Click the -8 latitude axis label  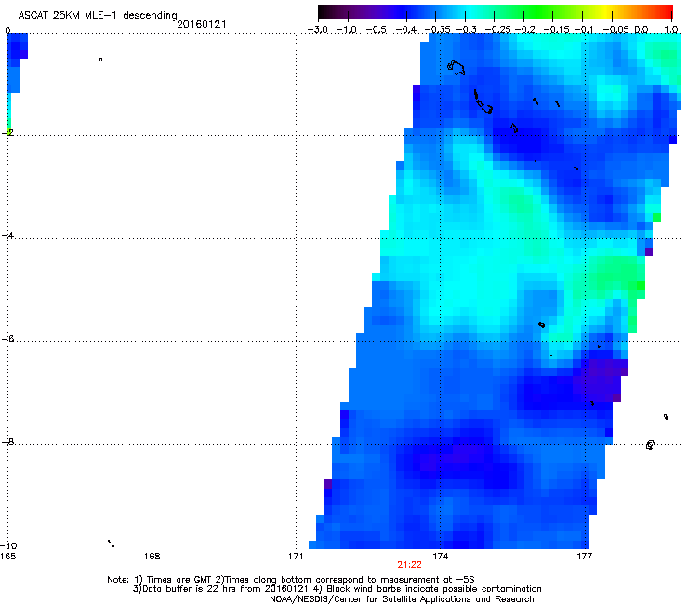click(x=7, y=442)
